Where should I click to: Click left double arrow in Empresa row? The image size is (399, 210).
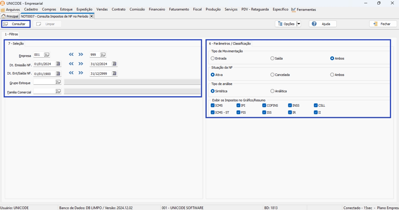(x=71, y=55)
